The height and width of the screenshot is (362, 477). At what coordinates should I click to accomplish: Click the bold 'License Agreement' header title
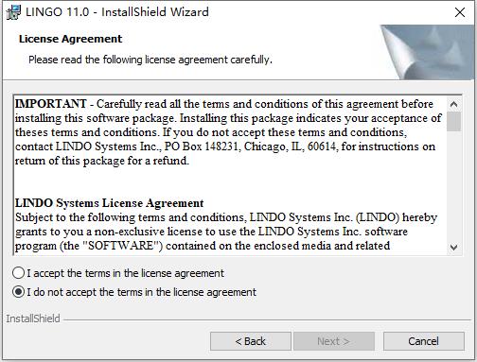click(70, 39)
